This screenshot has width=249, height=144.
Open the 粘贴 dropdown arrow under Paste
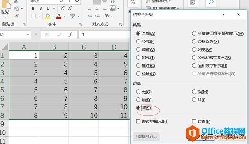tap(6, 17)
